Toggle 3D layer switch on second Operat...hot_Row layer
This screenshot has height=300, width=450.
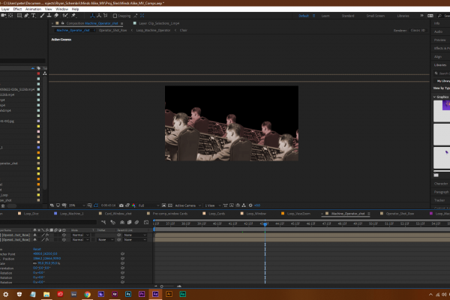[64, 240]
